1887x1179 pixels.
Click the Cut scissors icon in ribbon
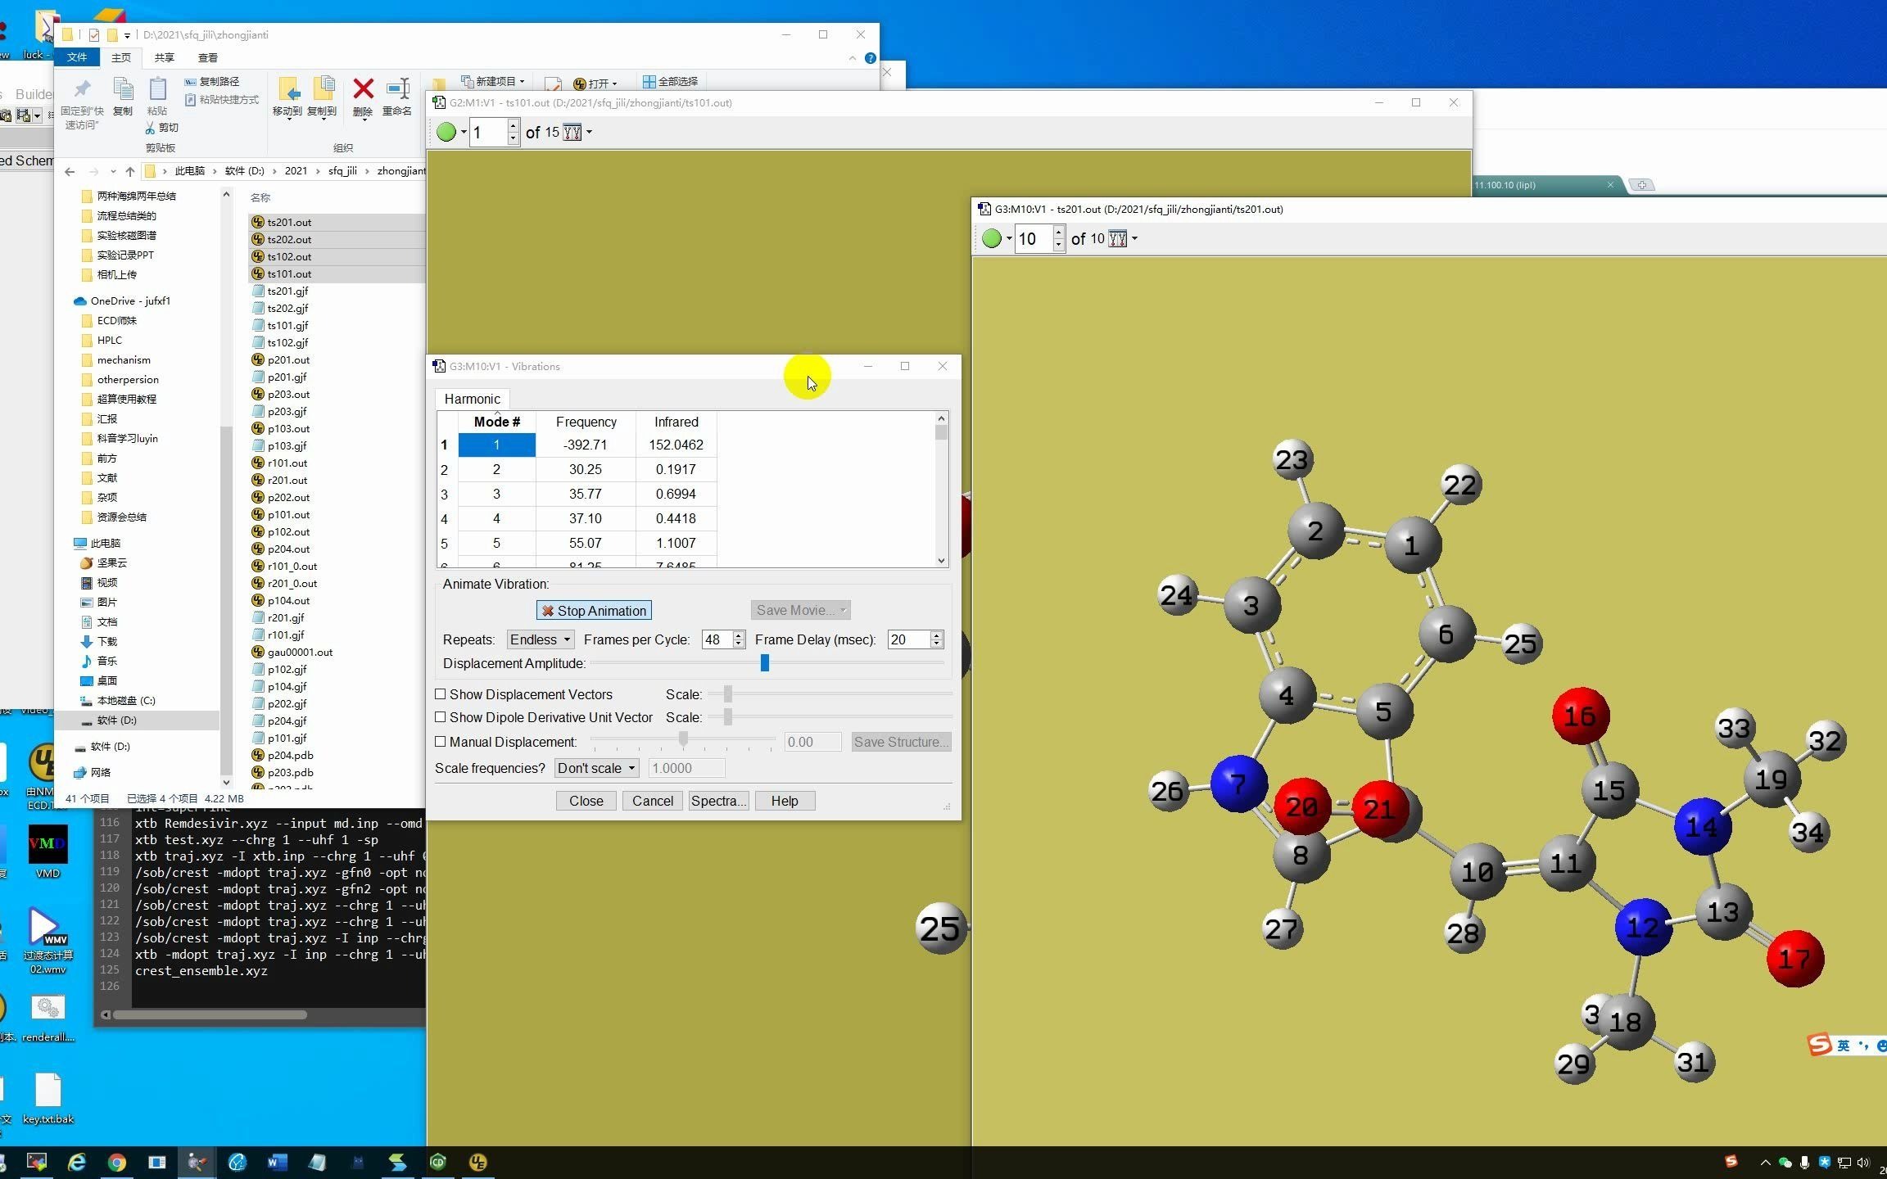(x=150, y=128)
